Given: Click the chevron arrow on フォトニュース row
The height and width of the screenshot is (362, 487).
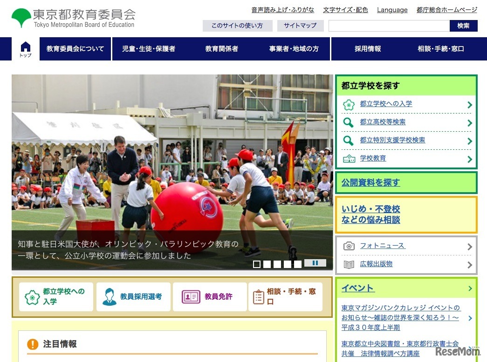Looking at the screenshot, I should coord(470,247).
